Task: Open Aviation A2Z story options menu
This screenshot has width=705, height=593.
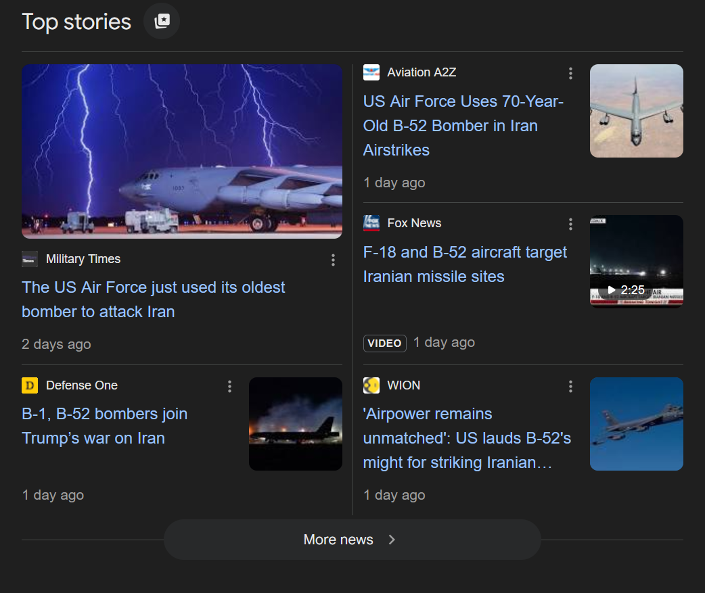Action: click(570, 73)
